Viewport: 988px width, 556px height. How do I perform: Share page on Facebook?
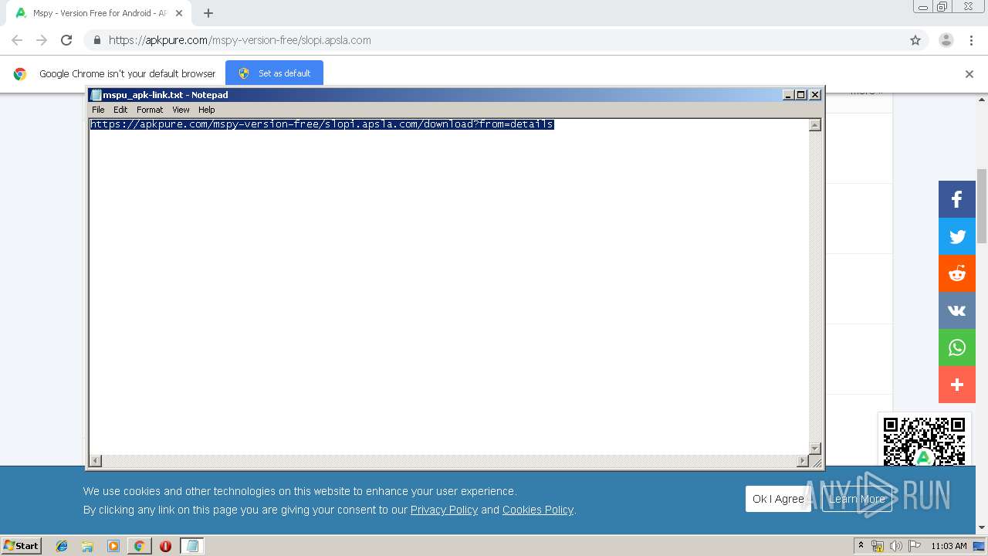click(957, 199)
